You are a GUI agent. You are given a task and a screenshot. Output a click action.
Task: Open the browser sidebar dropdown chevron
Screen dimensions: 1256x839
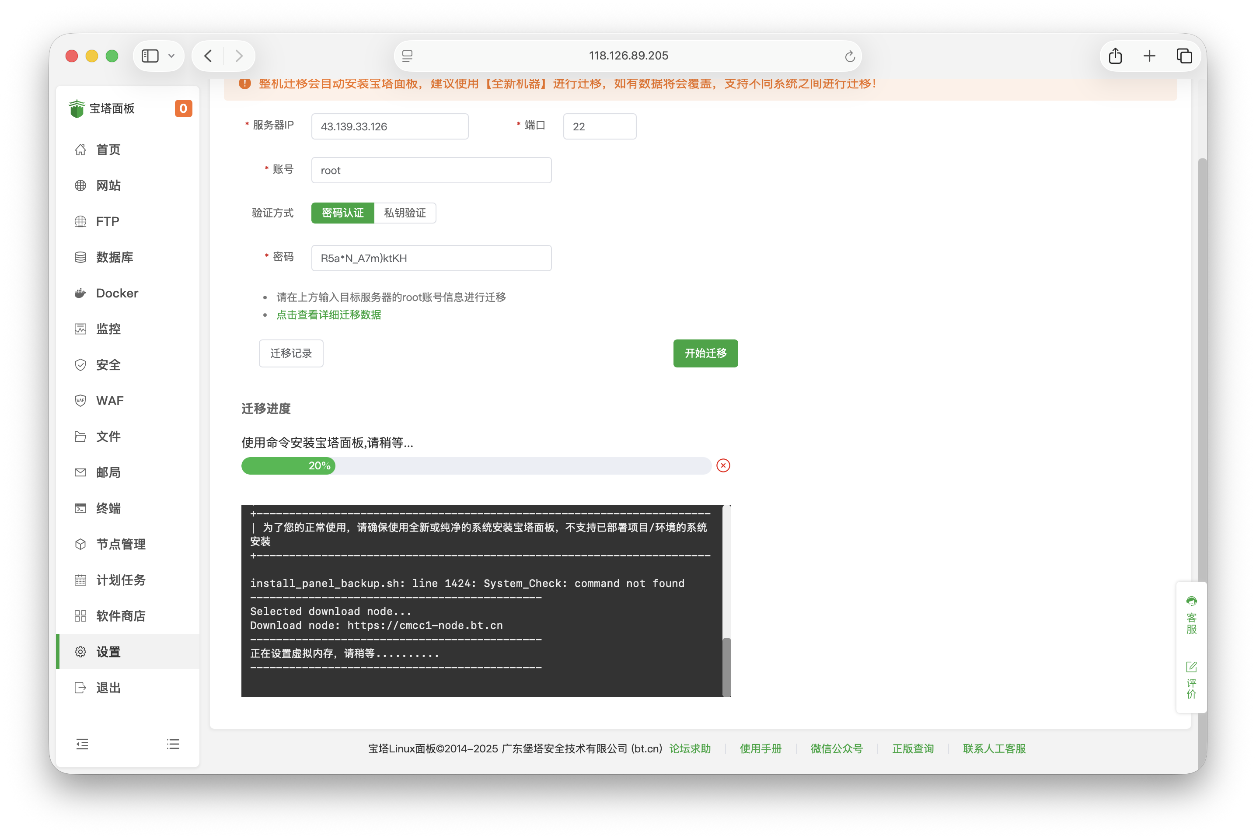coord(172,56)
